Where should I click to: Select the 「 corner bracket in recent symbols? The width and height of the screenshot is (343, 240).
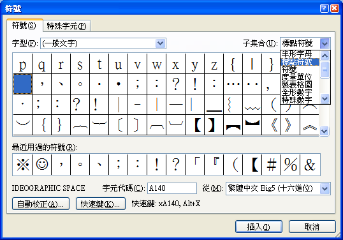coord(194,165)
